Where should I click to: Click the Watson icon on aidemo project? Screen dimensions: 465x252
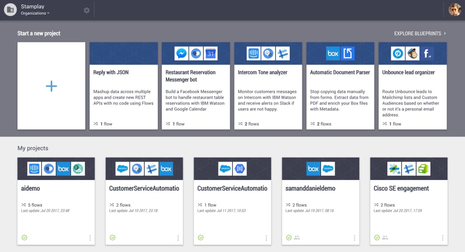pyautogui.click(x=48, y=169)
